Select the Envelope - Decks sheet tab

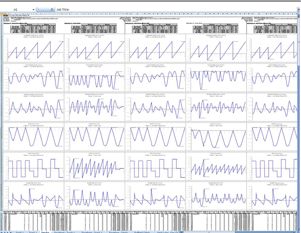tap(119, 232)
